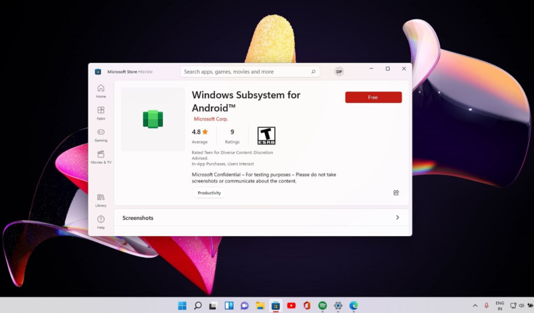The image size is (534, 313).
Task: Click the Microsoft Store logo icon
Action: point(98,71)
